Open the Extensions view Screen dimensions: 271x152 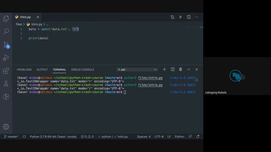(6, 71)
